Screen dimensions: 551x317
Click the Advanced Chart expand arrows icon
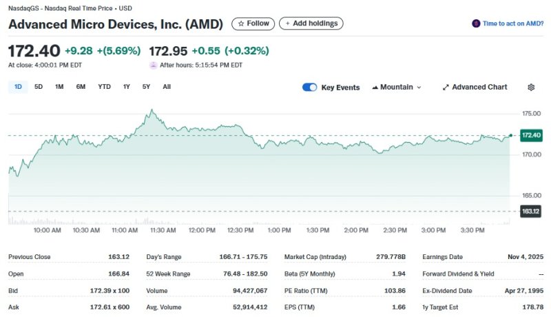point(446,88)
